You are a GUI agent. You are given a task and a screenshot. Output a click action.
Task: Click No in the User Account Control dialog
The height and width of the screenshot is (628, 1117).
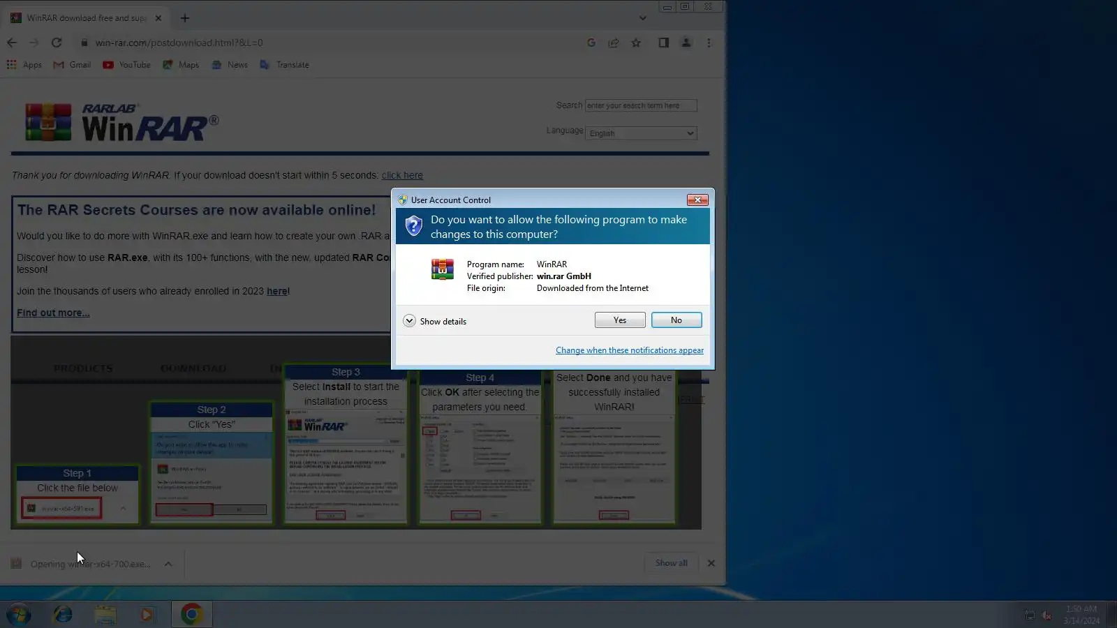(x=676, y=320)
